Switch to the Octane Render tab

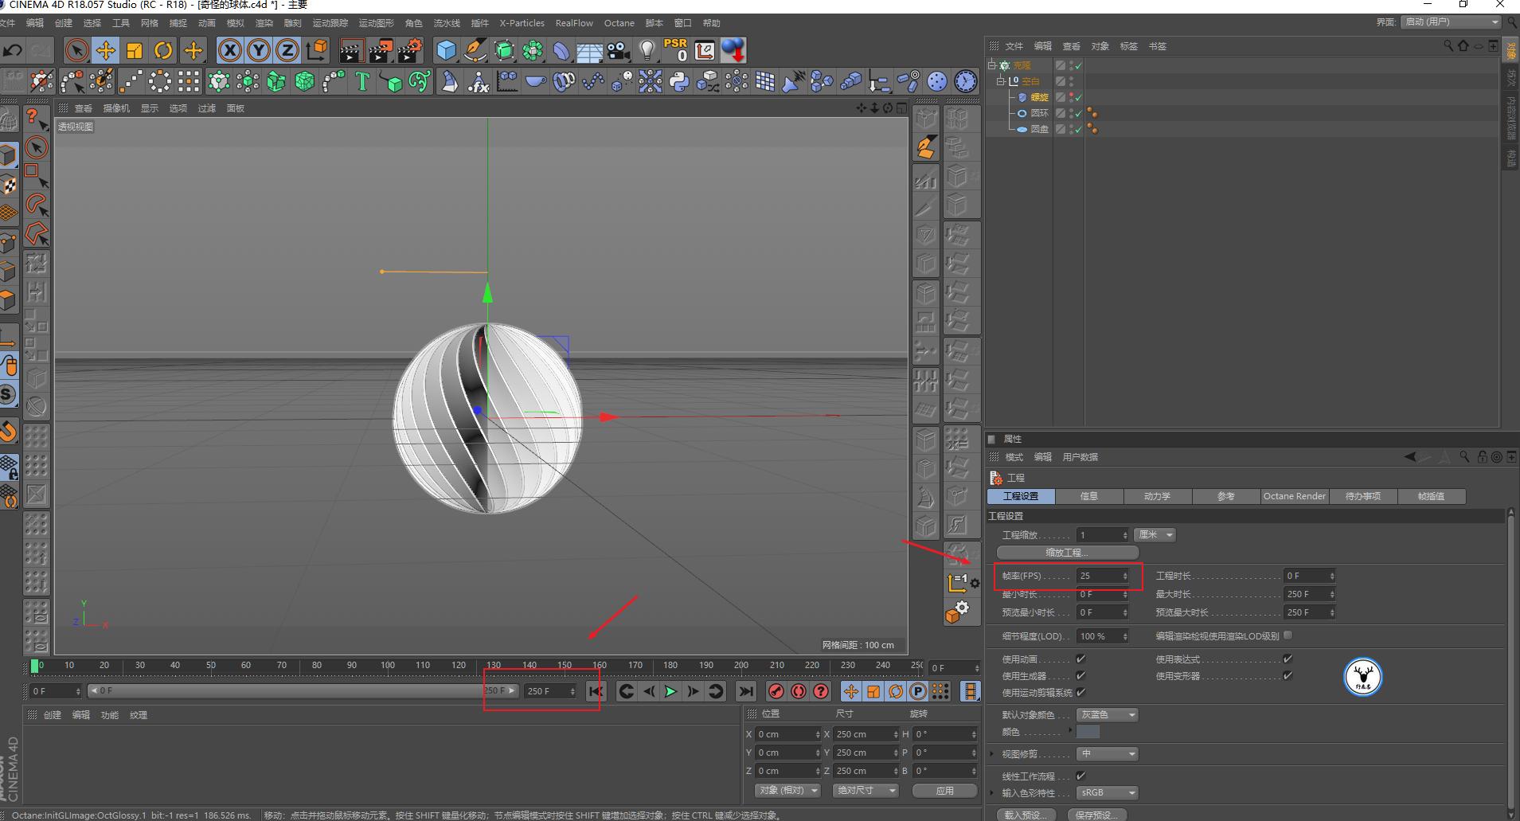click(1293, 496)
